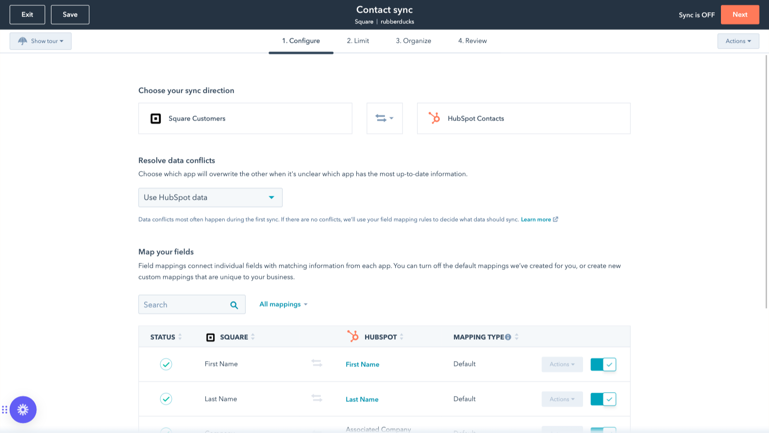The height and width of the screenshot is (433, 769).
Task: Go to the 4. Review tab
Action: click(x=472, y=41)
